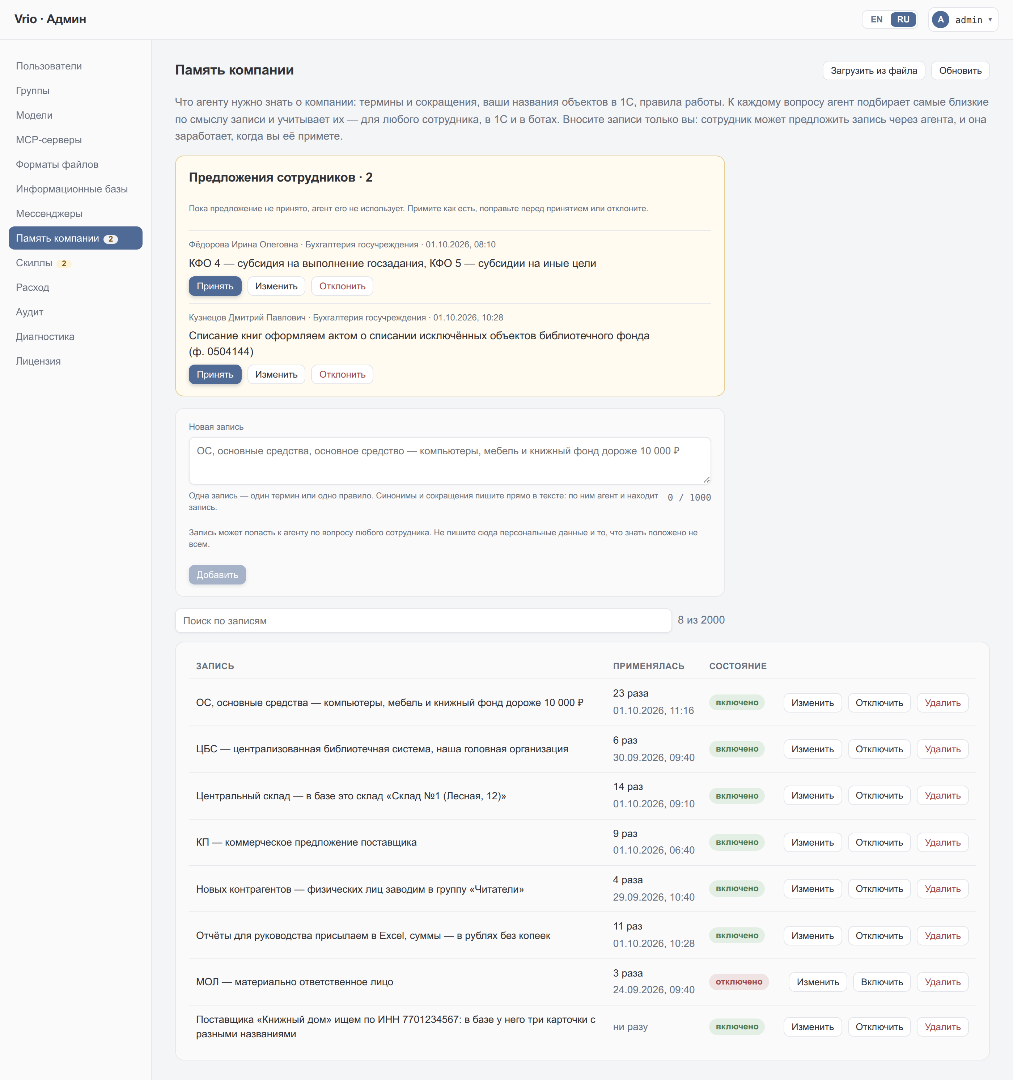The image size is (1013, 1080).
Task: Navigate to Форматы файлов
Action: 76,165
